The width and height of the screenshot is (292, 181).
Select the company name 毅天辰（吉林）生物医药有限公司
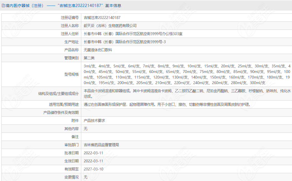point(110,26)
